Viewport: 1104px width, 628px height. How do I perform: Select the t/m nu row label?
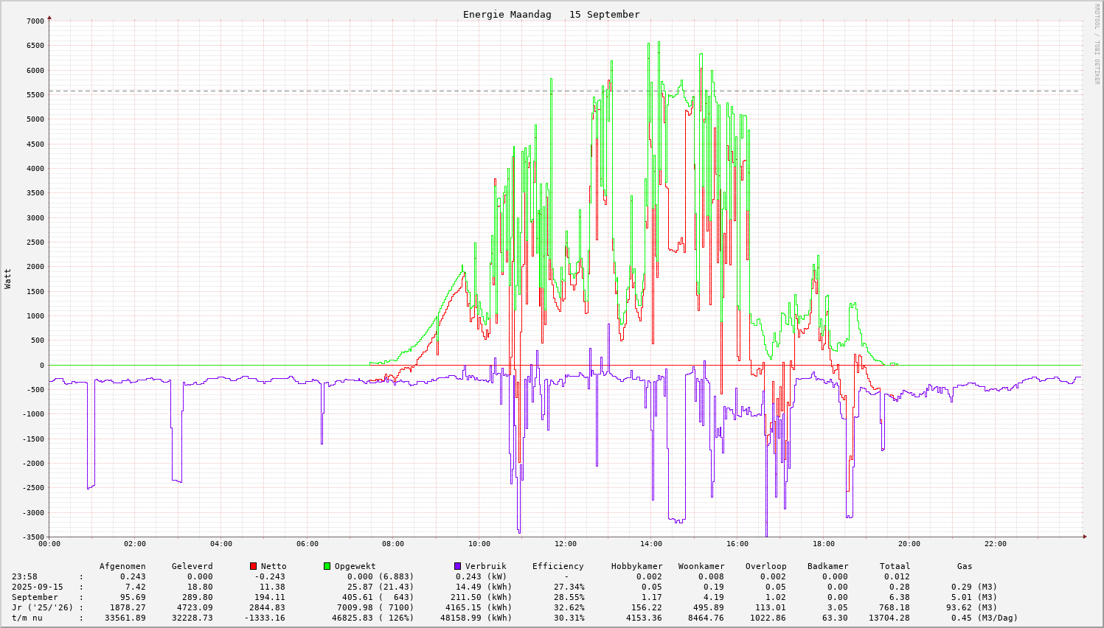click(x=27, y=618)
